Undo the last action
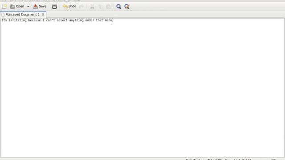The height and width of the screenshot is (160, 285). pyautogui.click(x=69, y=7)
